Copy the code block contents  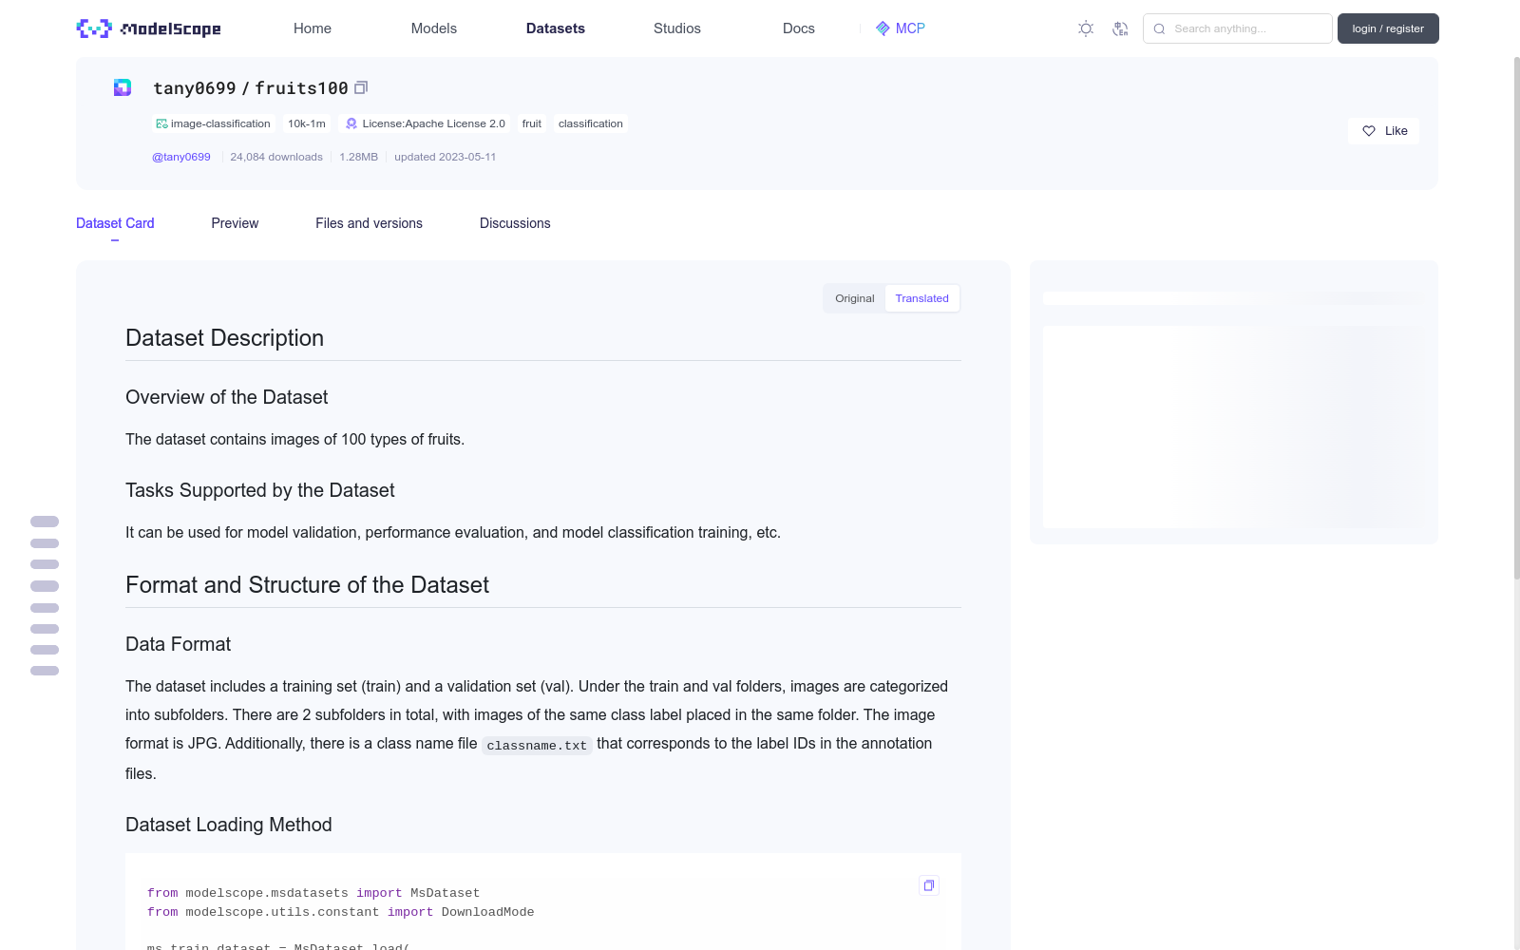[x=929, y=885]
